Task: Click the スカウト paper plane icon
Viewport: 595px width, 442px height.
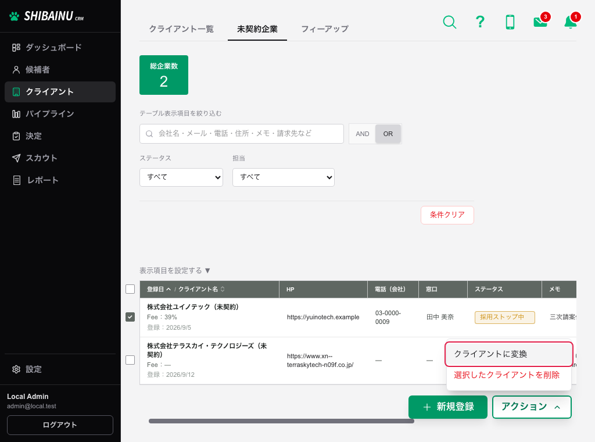Action: click(x=16, y=158)
